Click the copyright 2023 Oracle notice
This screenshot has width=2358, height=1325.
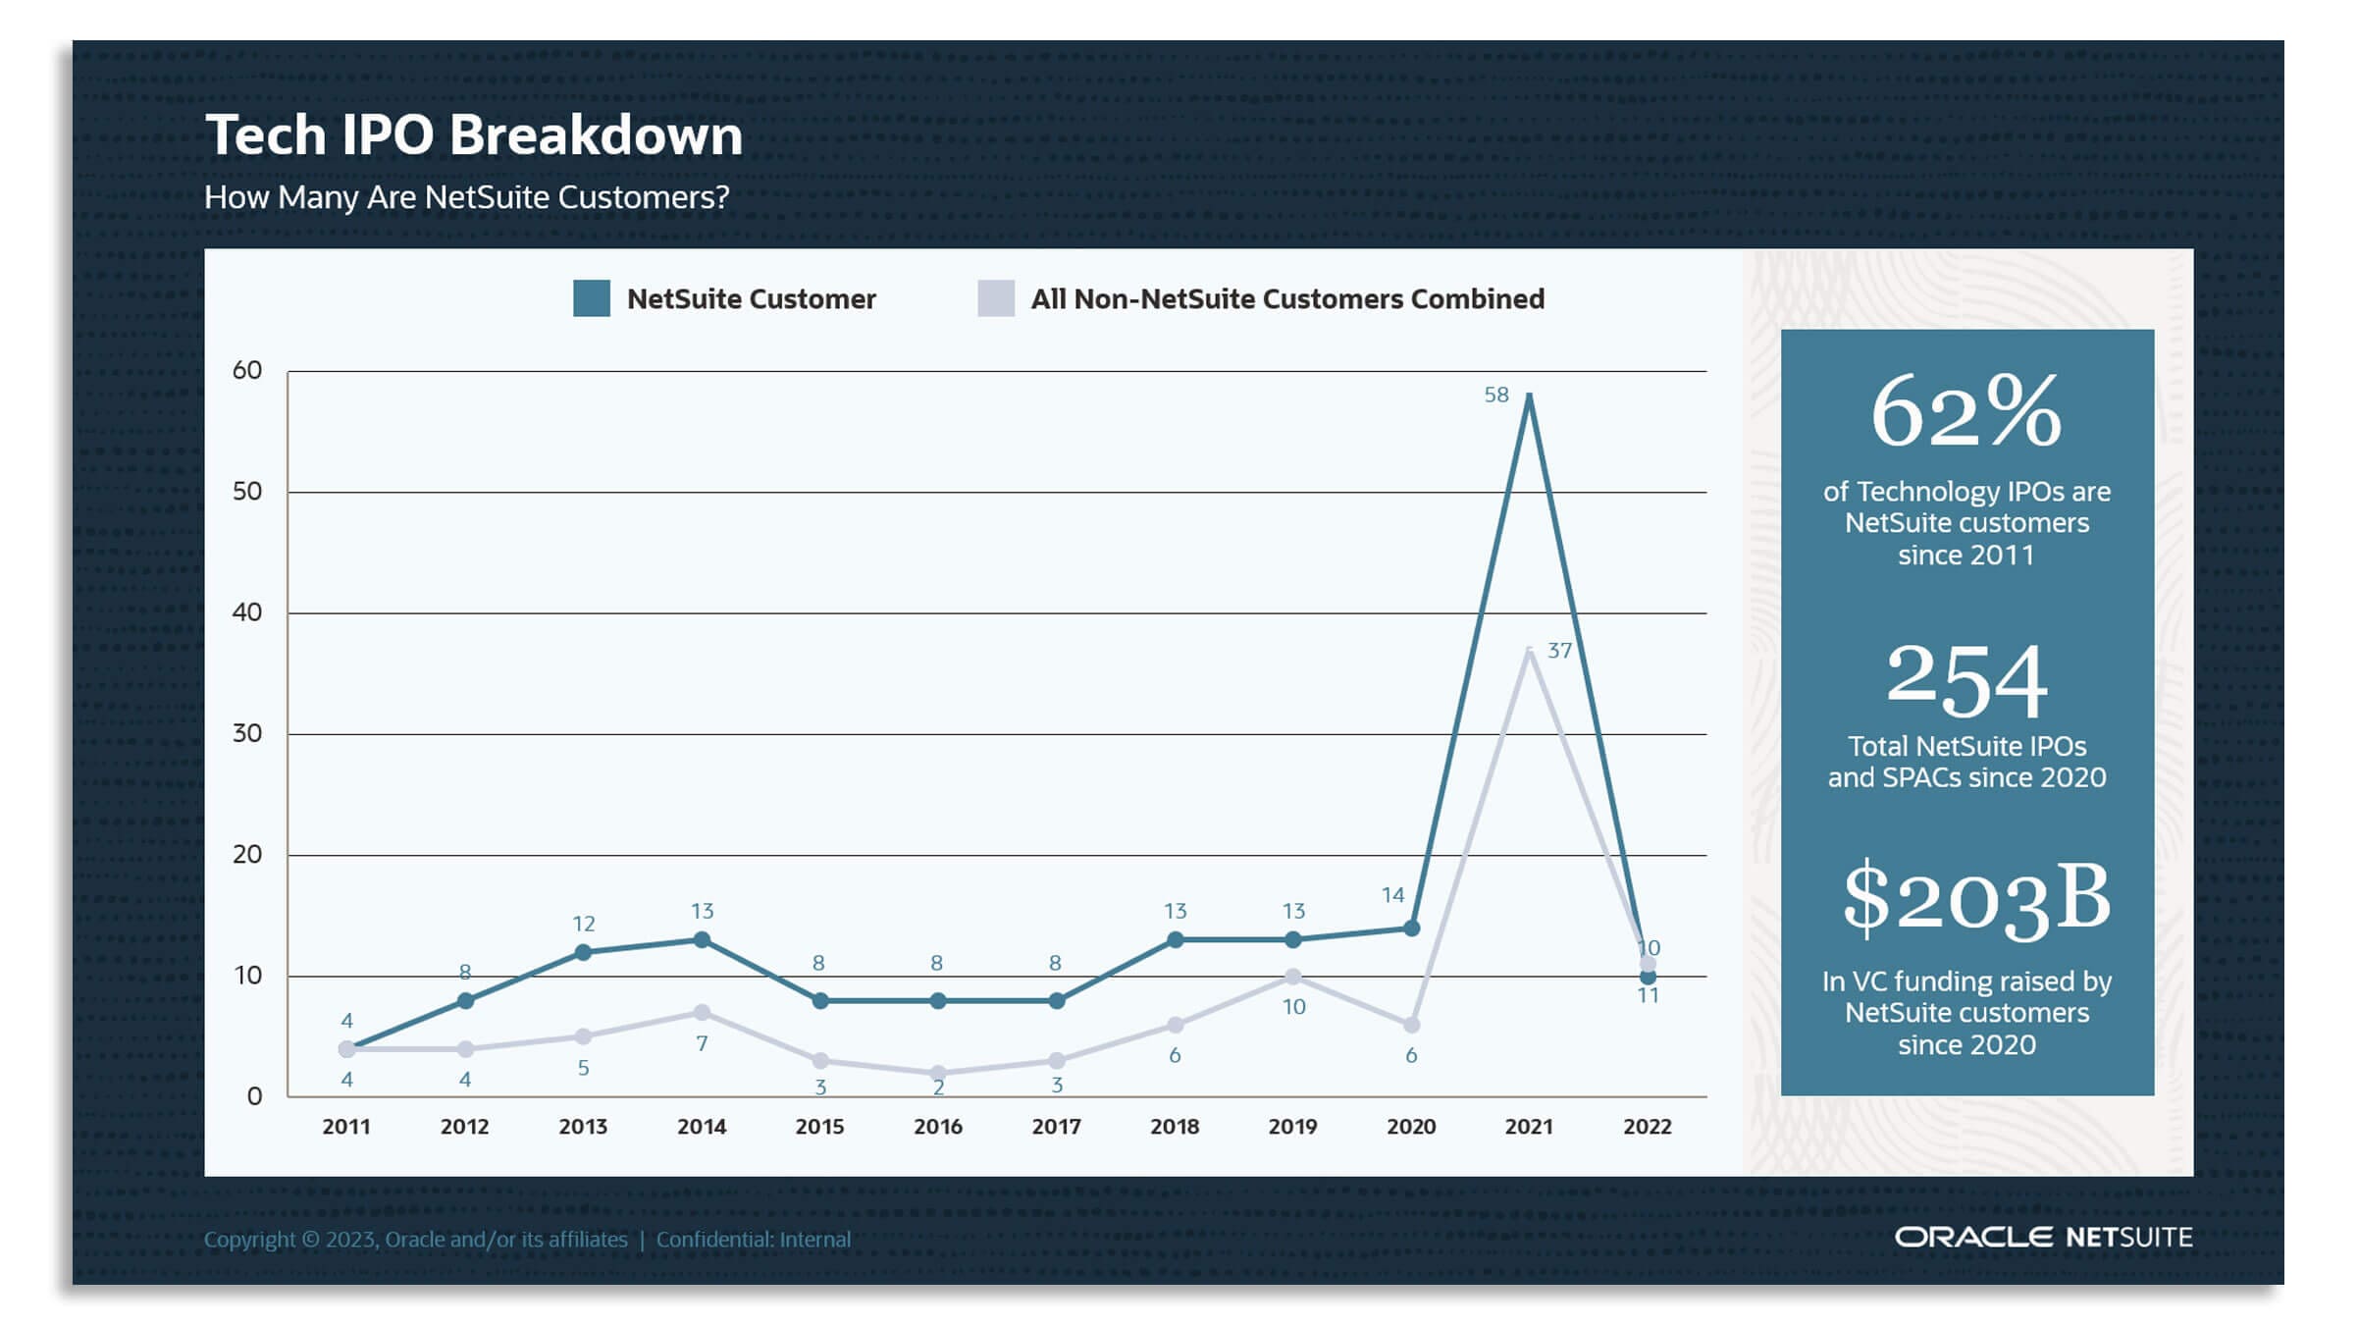click(415, 1239)
